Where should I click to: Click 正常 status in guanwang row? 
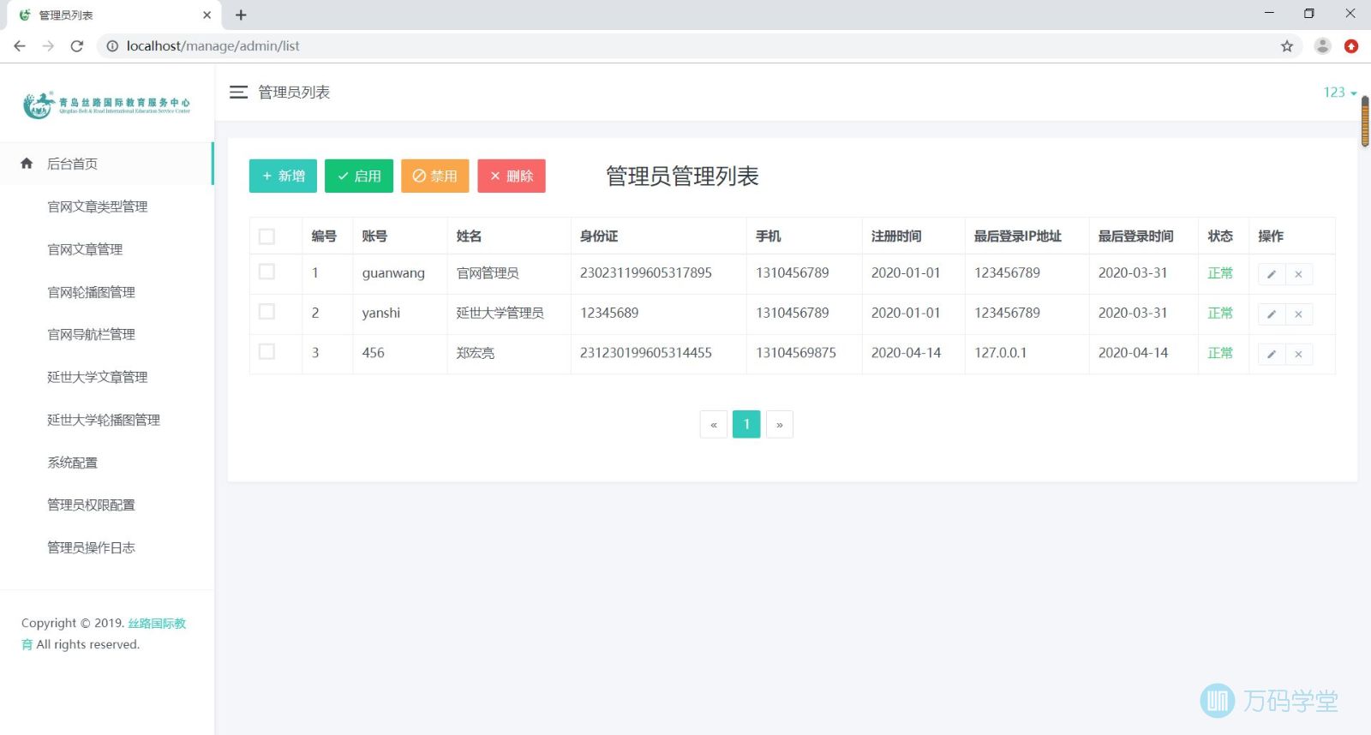tap(1220, 273)
